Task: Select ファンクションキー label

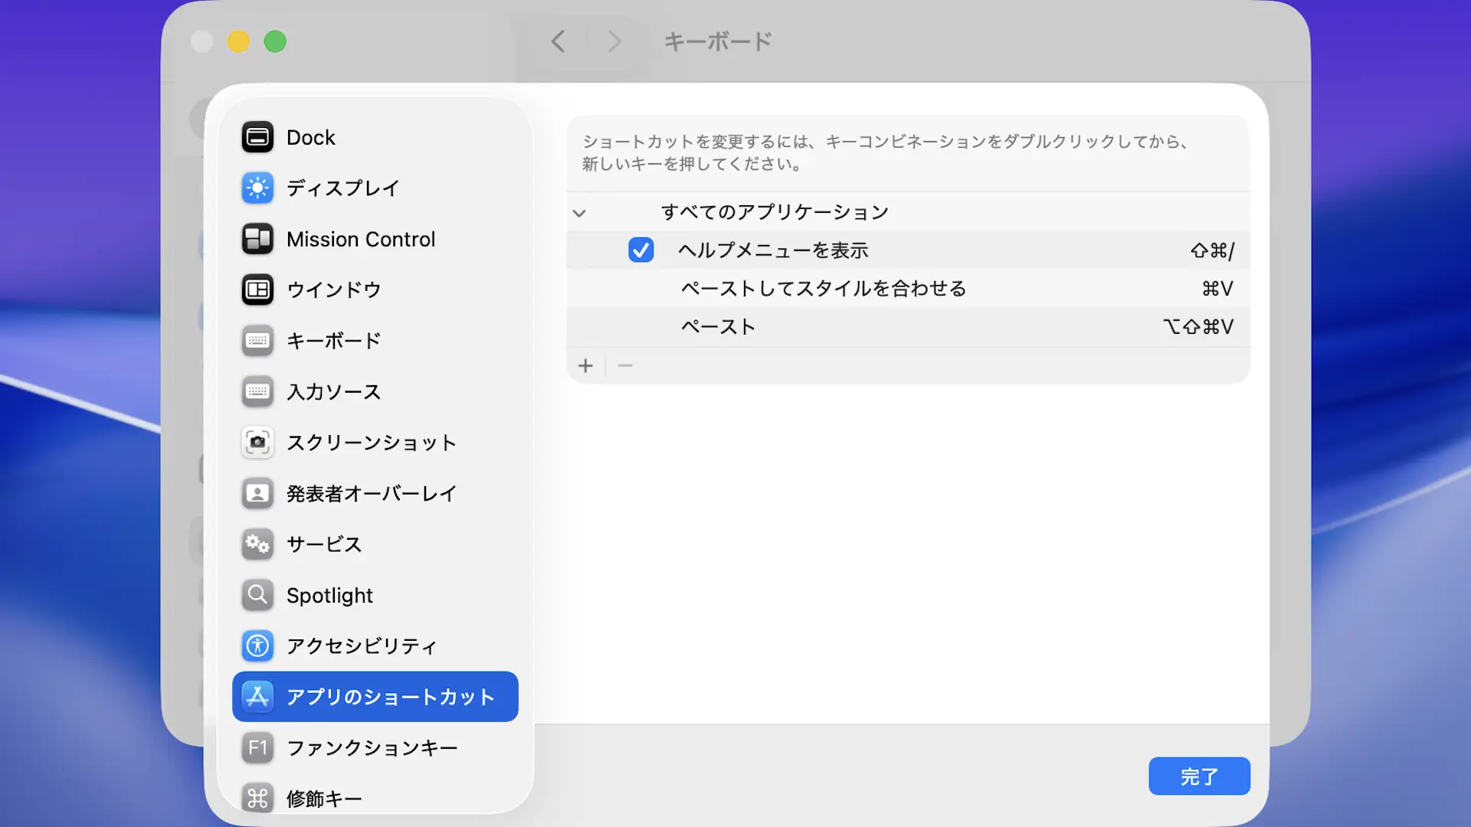Action: pyautogui.click(x=372, y=748)
